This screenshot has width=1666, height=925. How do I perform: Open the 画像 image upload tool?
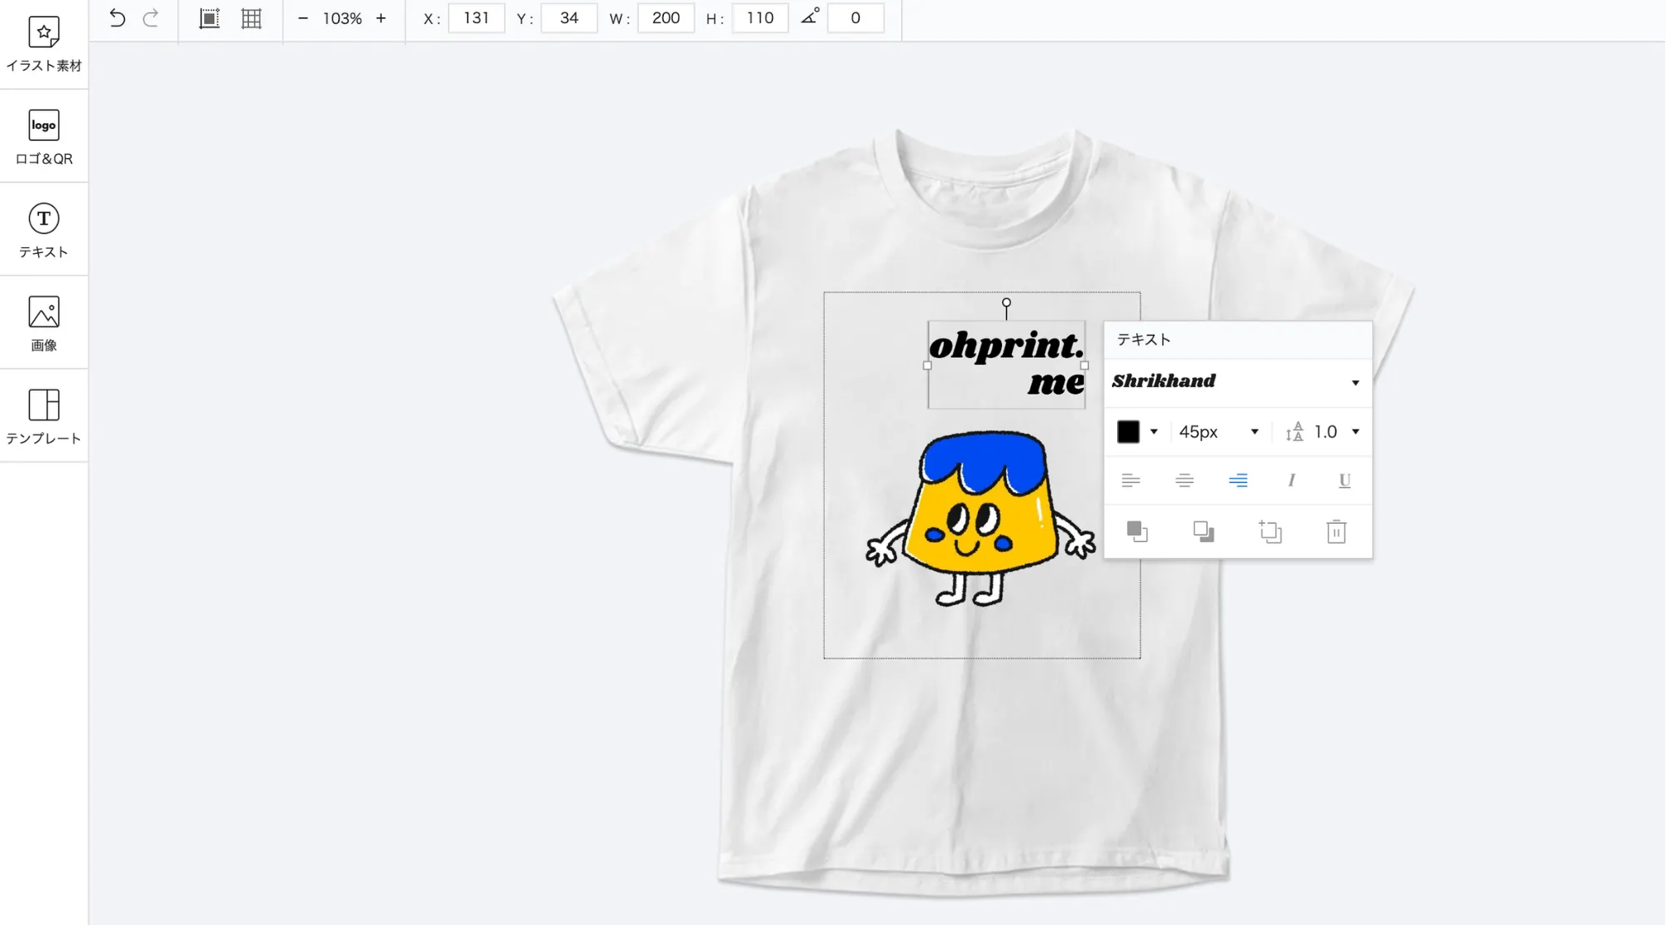tap(43, 324)
